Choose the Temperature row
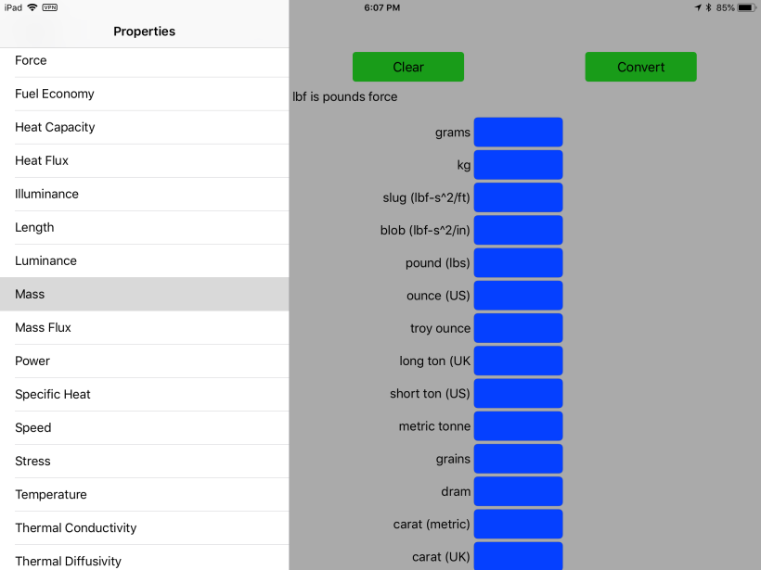This screenshot has height=570, width=761. point(144,495)
